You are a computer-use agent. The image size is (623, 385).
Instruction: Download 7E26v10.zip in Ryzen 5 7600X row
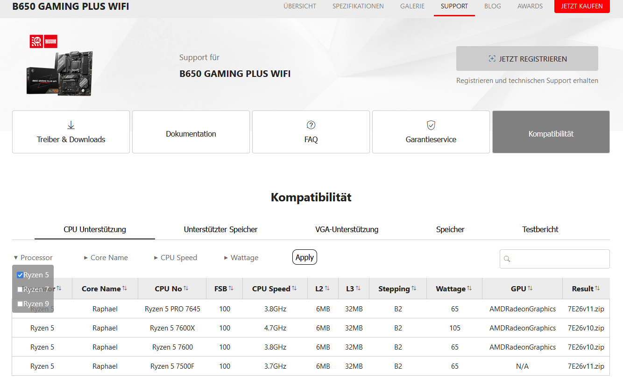(586, 328)
